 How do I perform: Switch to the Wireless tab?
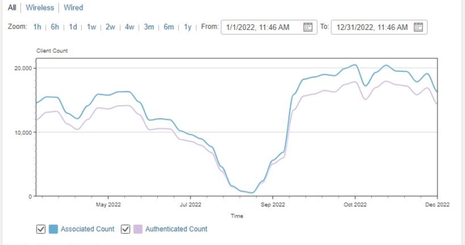pos(40,8)
